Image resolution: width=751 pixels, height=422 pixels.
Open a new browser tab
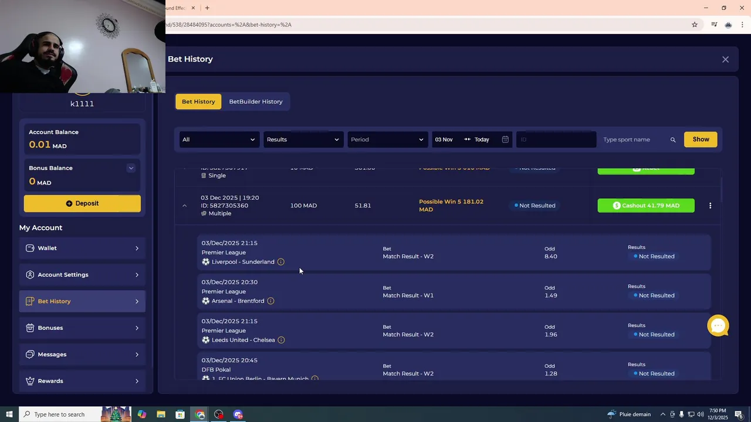[x=207, y=8]
